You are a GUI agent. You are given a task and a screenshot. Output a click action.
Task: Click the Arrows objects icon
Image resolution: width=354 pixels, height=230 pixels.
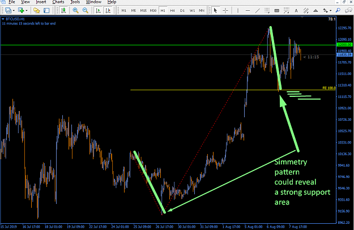click(325, 10)
